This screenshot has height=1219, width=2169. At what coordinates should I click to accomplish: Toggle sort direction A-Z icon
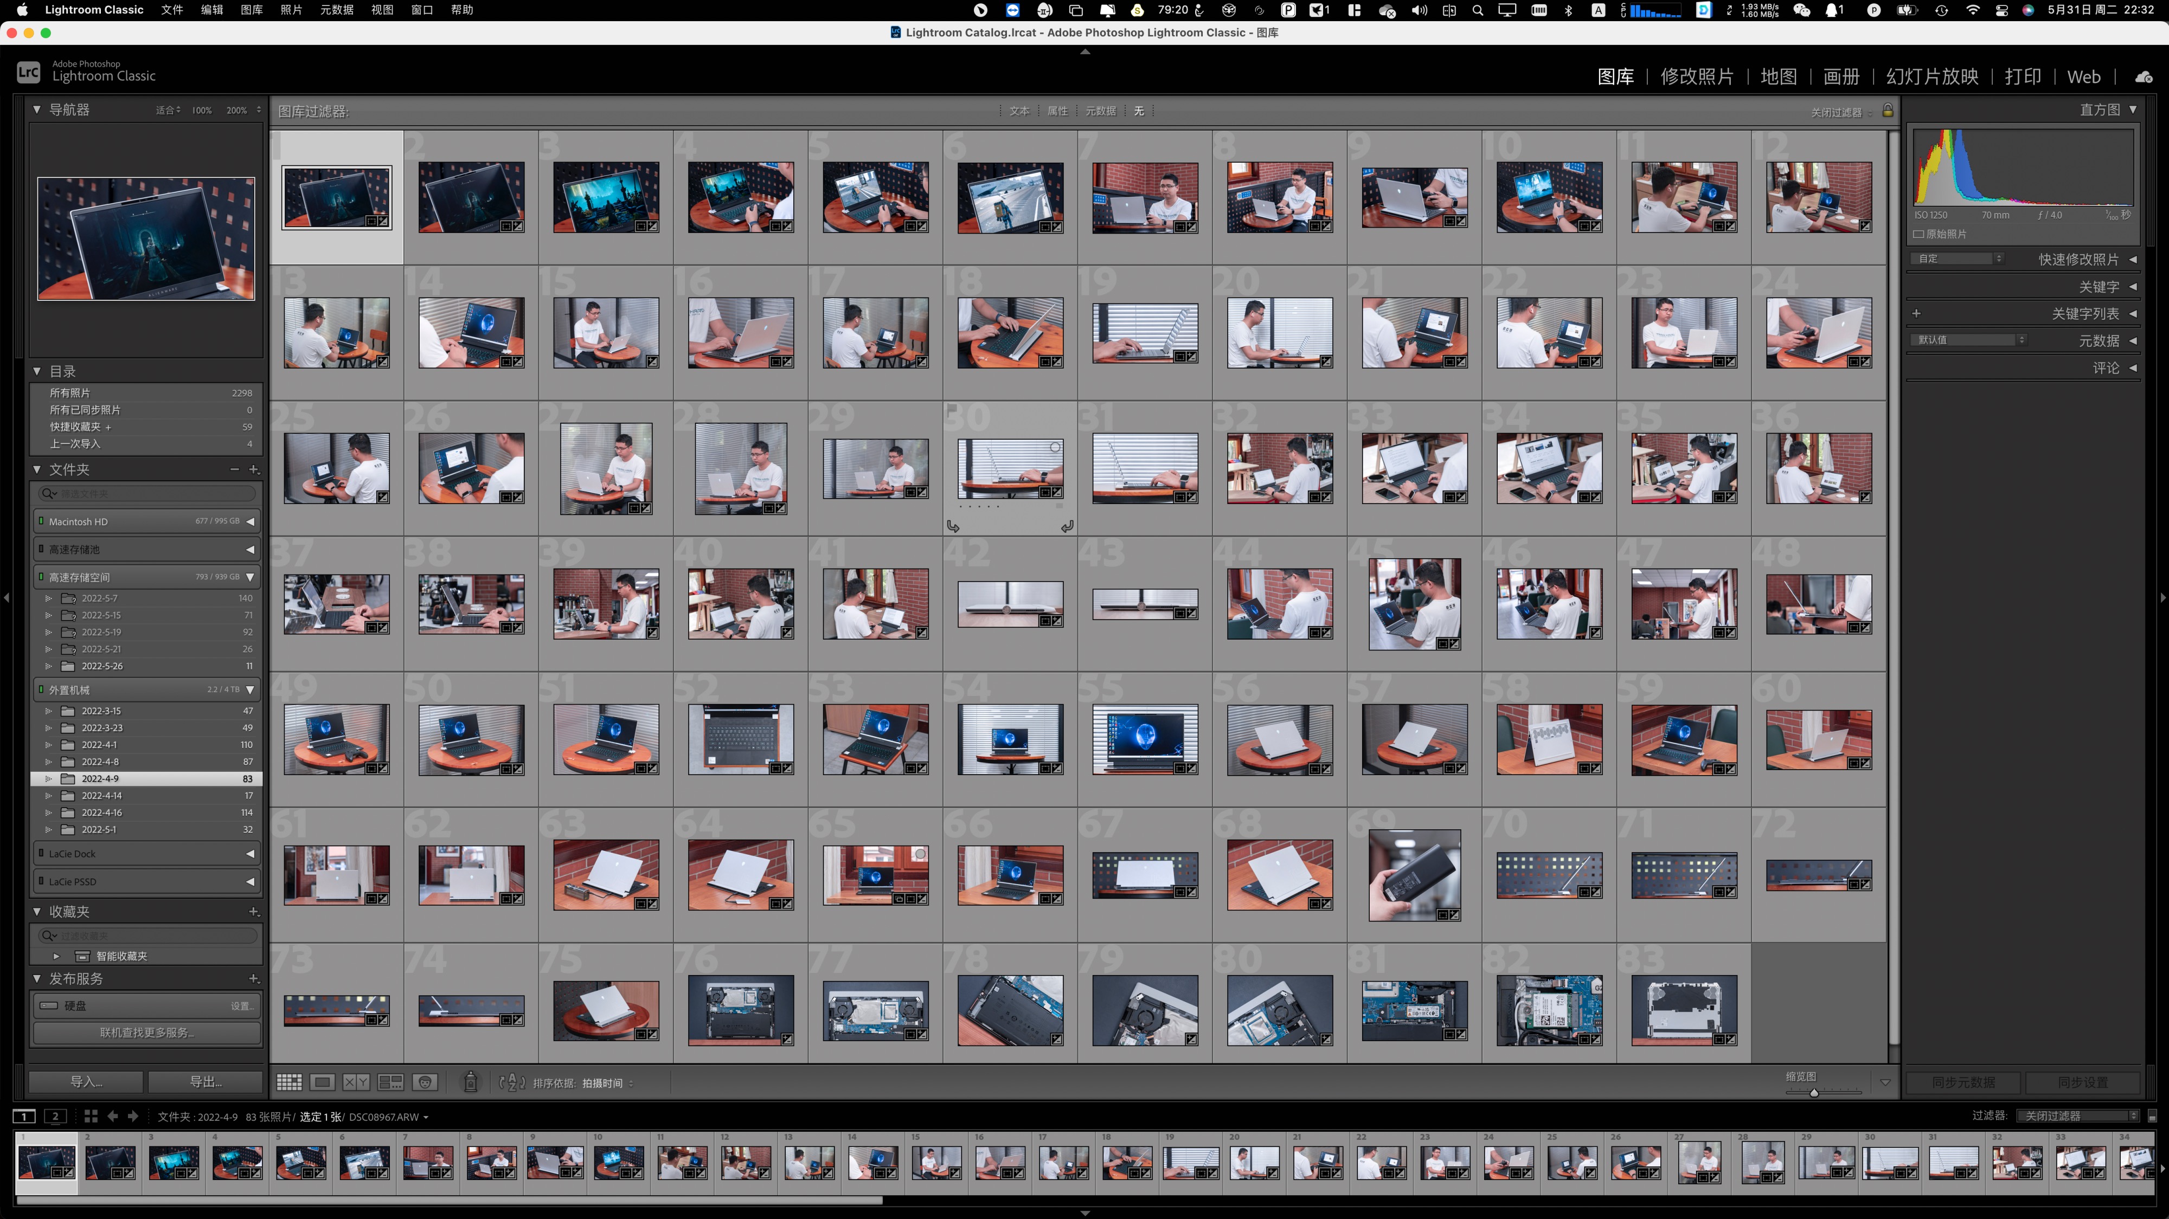[x=511, y=1082]
